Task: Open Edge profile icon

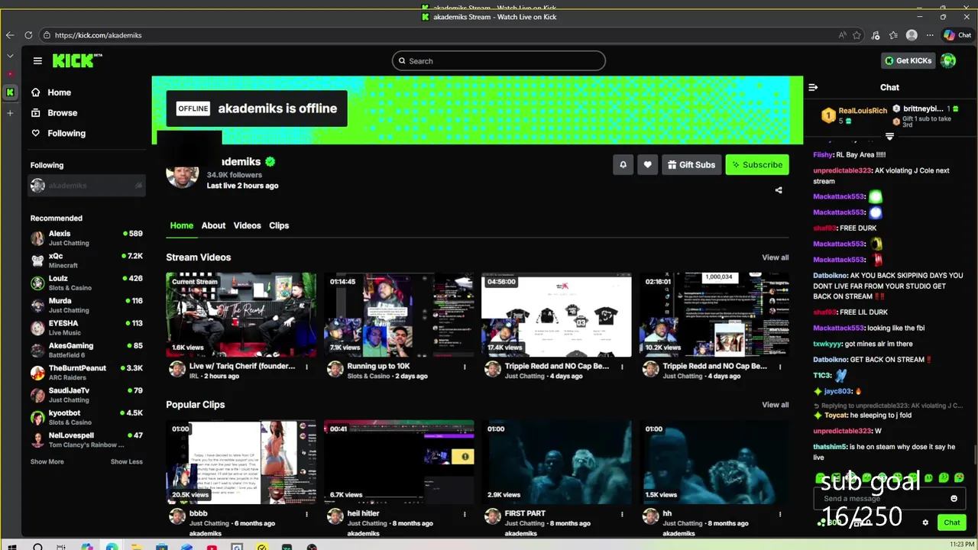Action: pos(912,35)
